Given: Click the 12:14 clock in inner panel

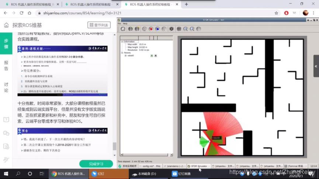Looking at the screenshot, I should click(313, 166).
